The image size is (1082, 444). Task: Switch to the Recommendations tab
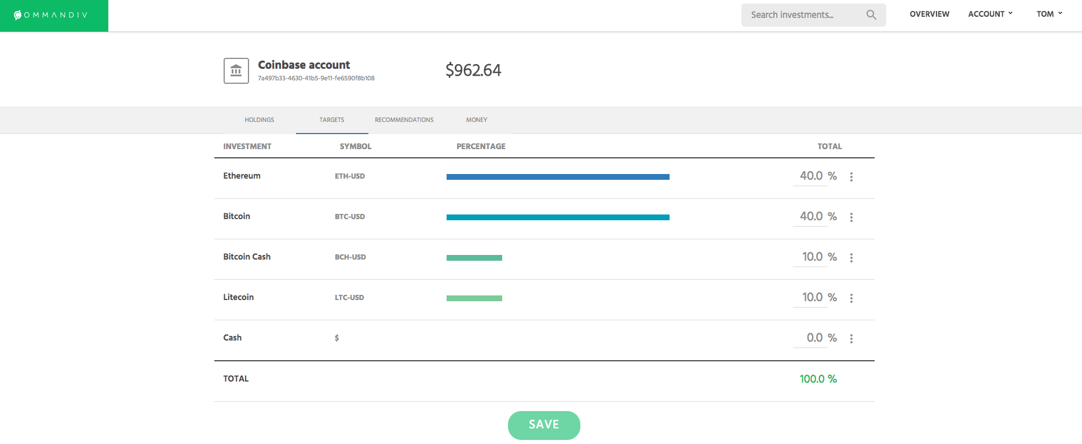404,120
